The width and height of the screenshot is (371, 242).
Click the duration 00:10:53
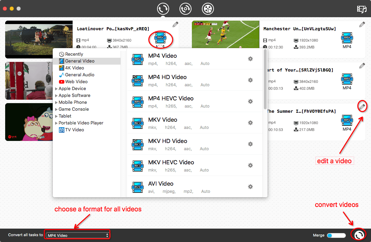click(x=276, y=130)
